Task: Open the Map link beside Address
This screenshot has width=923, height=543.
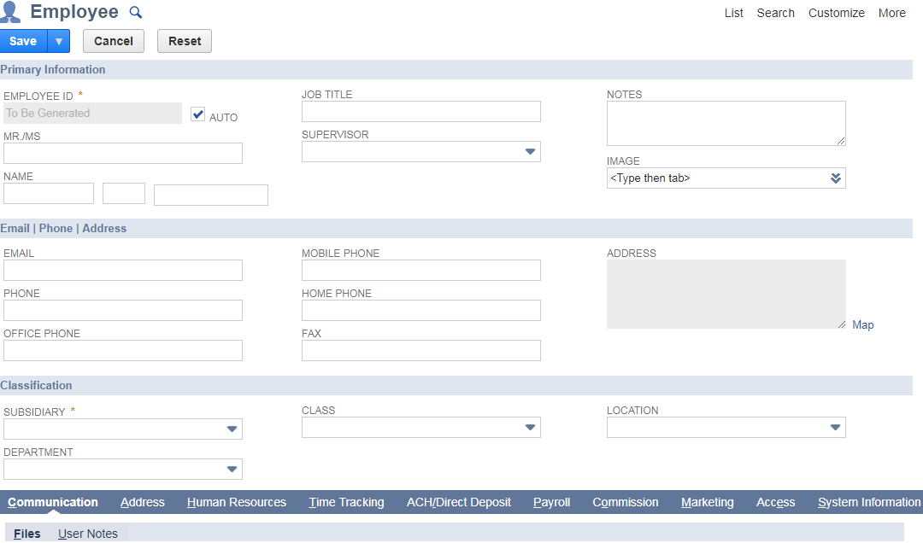Action: click(862, 325)
